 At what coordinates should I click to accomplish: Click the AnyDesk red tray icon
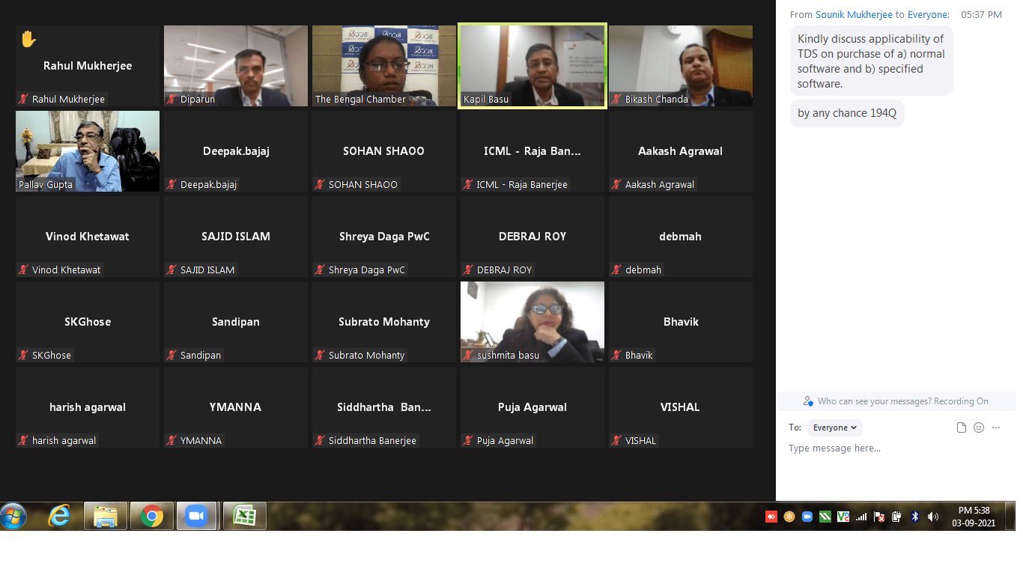coord(771,517)
